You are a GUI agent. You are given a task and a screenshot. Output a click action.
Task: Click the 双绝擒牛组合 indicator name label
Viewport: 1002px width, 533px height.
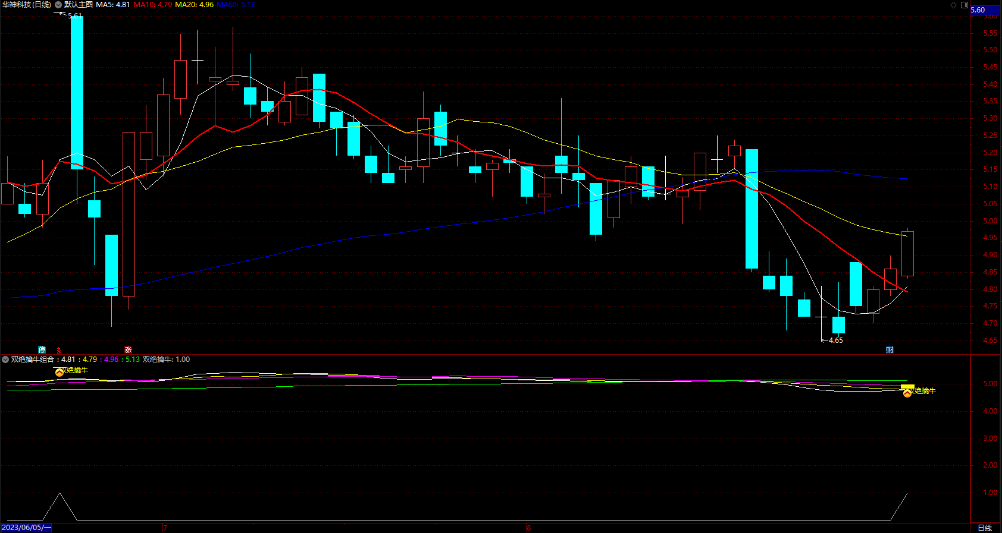click(32, 359)
